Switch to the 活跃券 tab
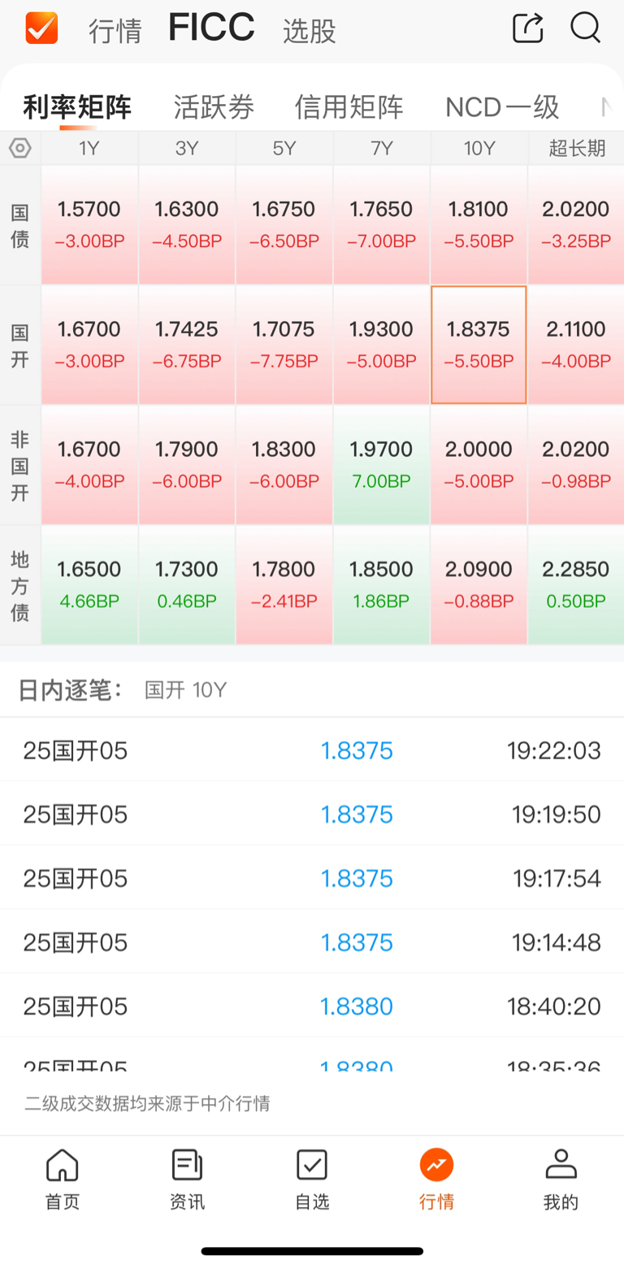This screenshot has width=624, height=1269. click(214, 107)
